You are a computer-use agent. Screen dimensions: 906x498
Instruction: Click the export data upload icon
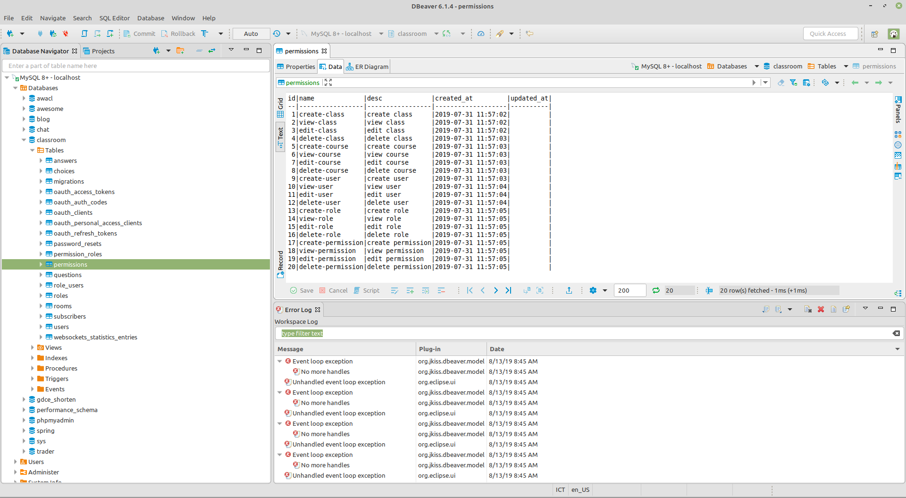click(x=569, y=290)
